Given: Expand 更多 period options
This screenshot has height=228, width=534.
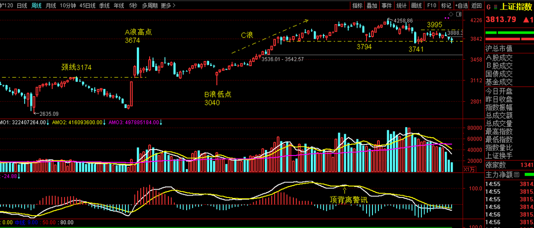Looking at the screenshot, I should coord(168,5).
